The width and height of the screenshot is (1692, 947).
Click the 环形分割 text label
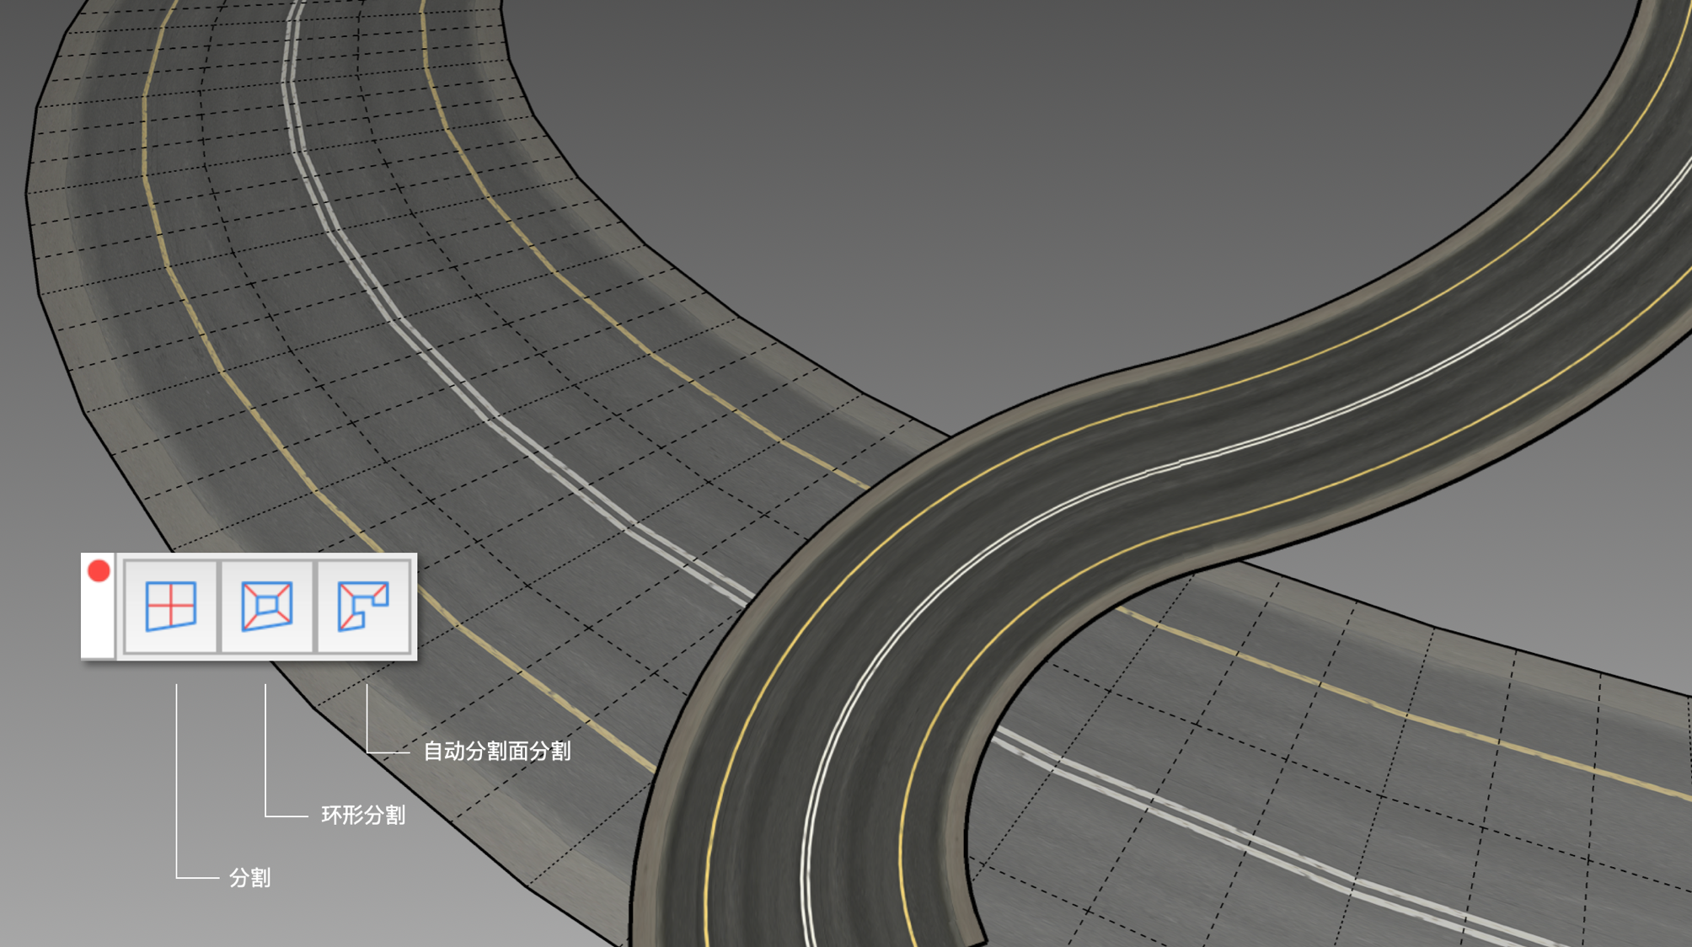(x=363, y=815)
